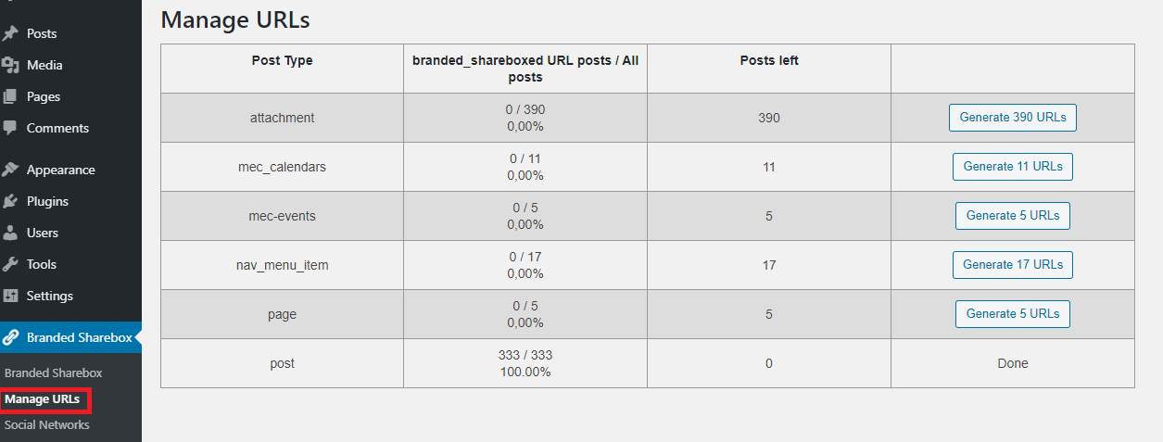Click the Tools wrench icon
The height and width of the screenshot is (442, 1163).
coord(11,264)
